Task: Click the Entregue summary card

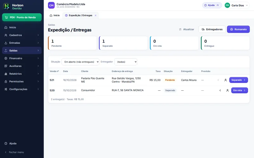Action: 225,43
